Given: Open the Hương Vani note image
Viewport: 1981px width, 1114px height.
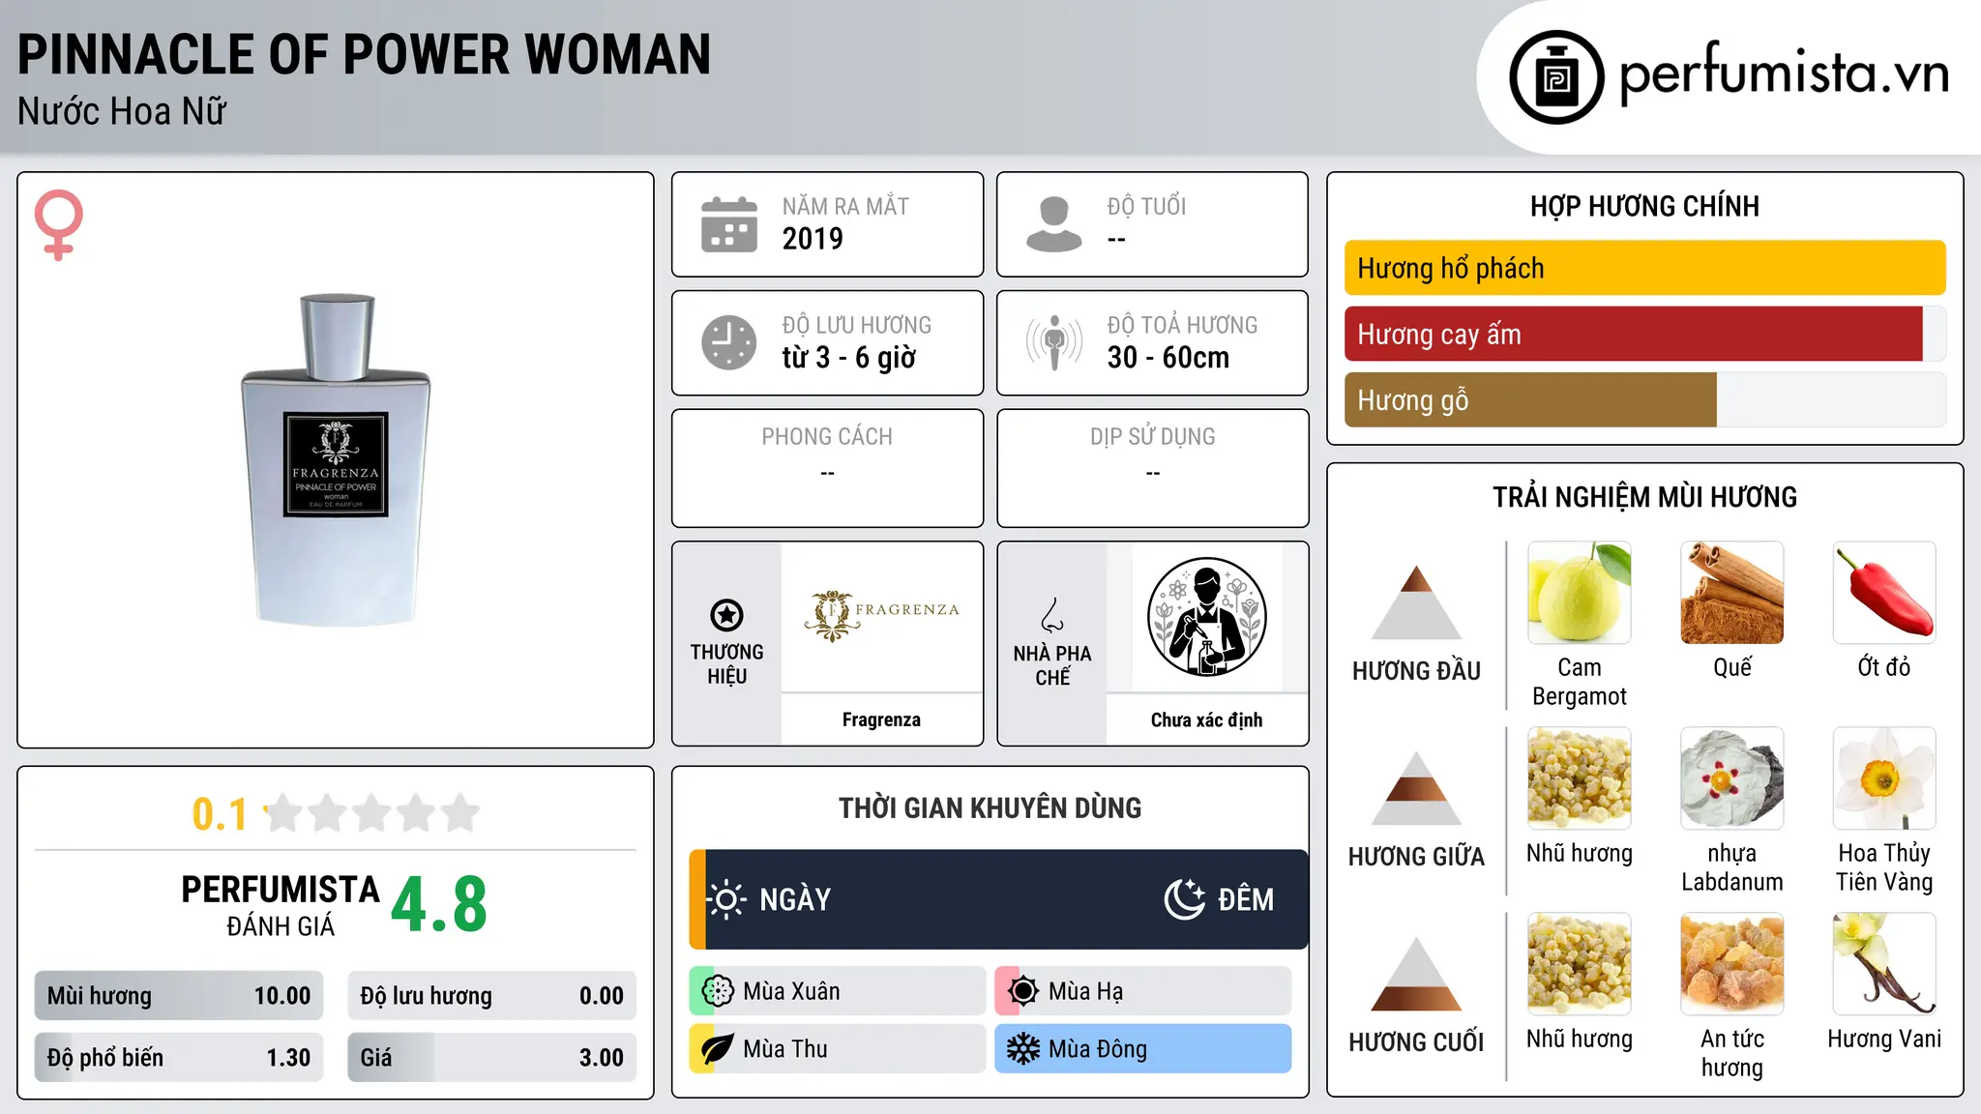Looking at the screenshot, I should pyautogui.click(x=1884, y=964).
